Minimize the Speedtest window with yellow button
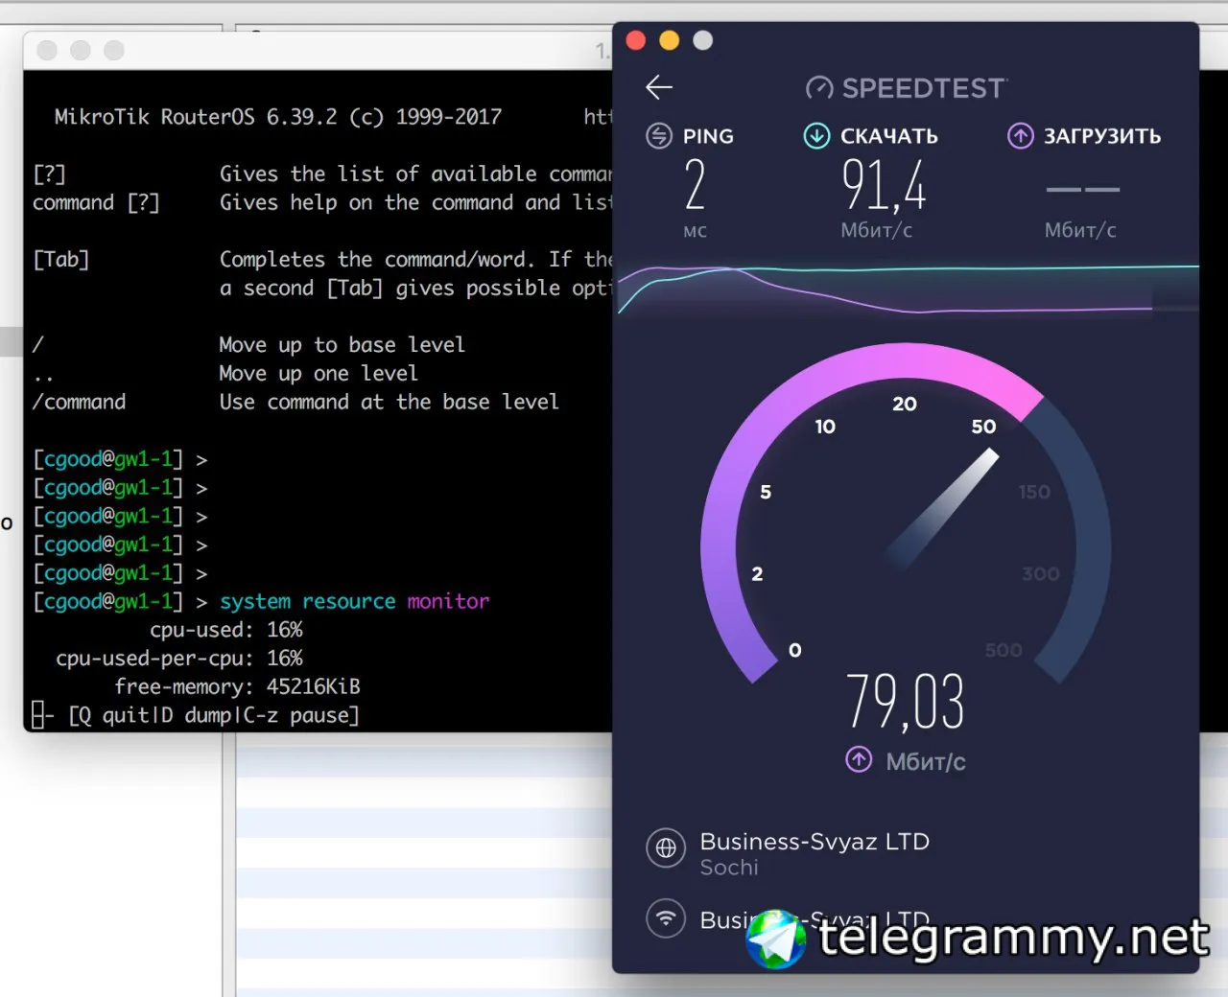This screenshot has width=1228, height=997. [670, 40]
